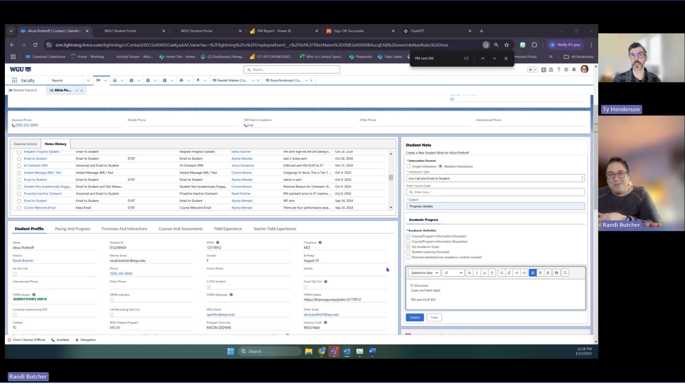Open the Salesforce Sans font dropdown

click(x=424, y=273)
